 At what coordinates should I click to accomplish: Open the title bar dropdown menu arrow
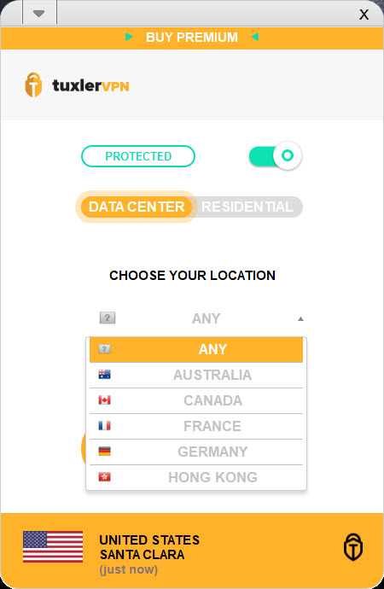tap(39, 14)
